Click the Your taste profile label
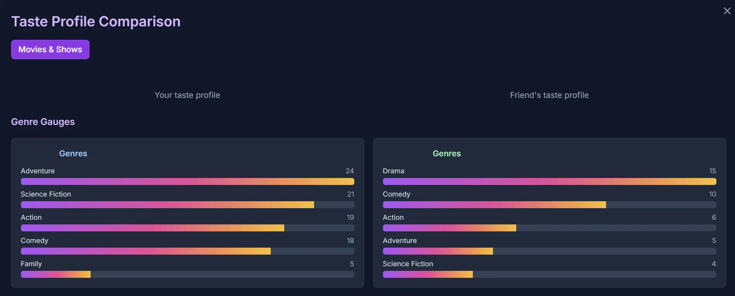 click(x=187, y=95)
